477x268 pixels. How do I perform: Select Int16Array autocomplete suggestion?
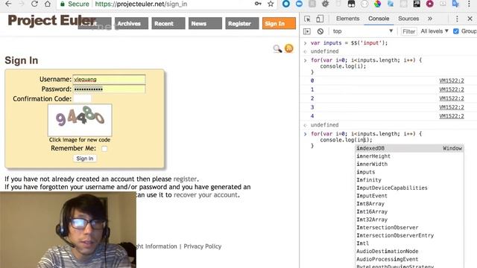[409, 211]
